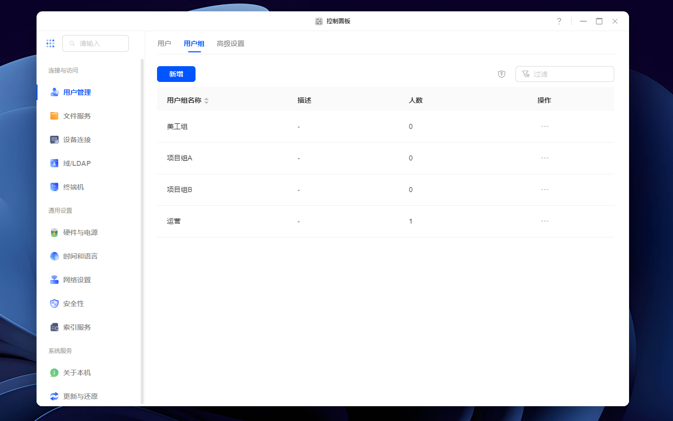Maximize the 控制面板 window
This screenshot has width=673, height=421.
point(599,21)
